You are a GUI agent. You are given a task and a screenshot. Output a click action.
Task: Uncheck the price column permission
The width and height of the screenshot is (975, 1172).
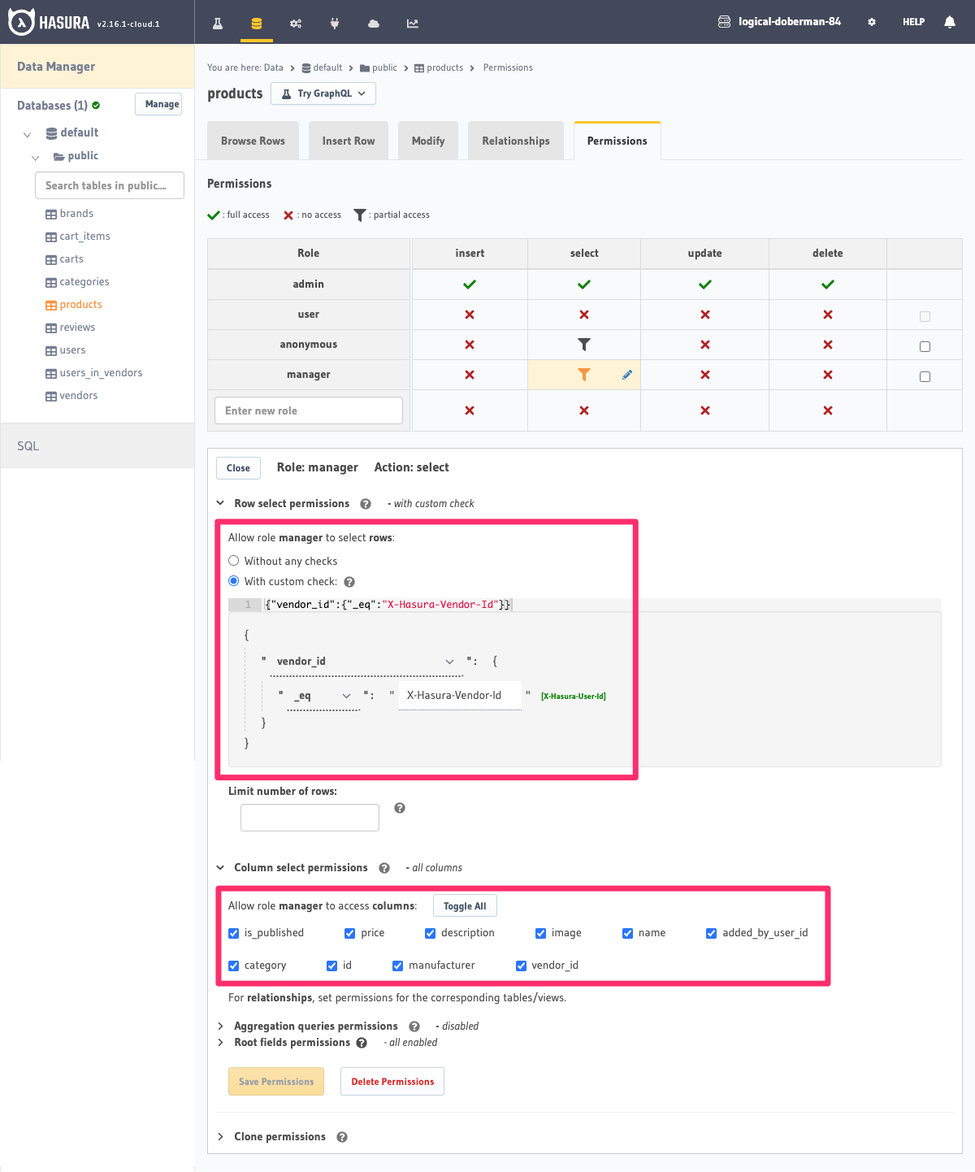coord(349,933)
